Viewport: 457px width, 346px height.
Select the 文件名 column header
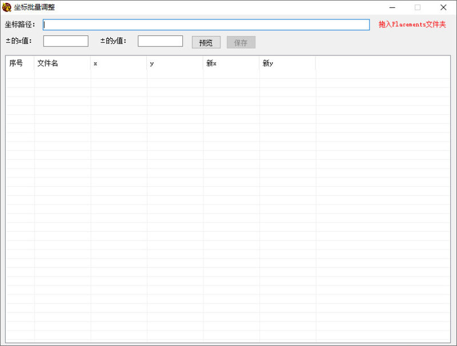pos(62,63)
